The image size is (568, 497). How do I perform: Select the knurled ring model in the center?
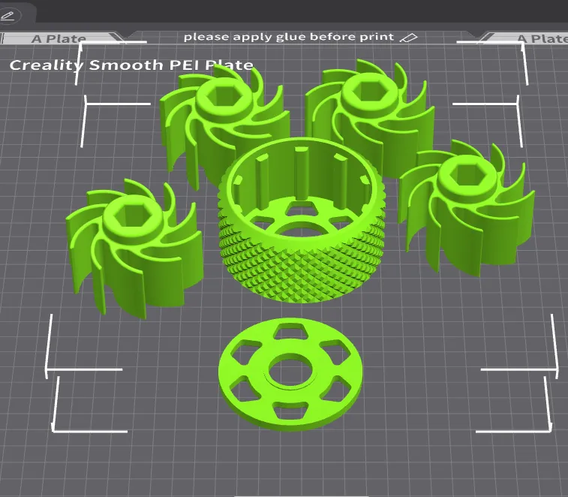301,220
